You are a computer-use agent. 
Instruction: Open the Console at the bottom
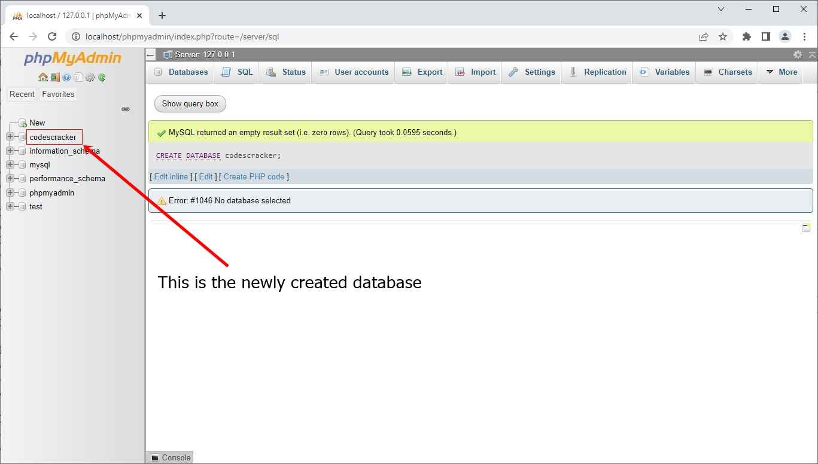[169, 457]
